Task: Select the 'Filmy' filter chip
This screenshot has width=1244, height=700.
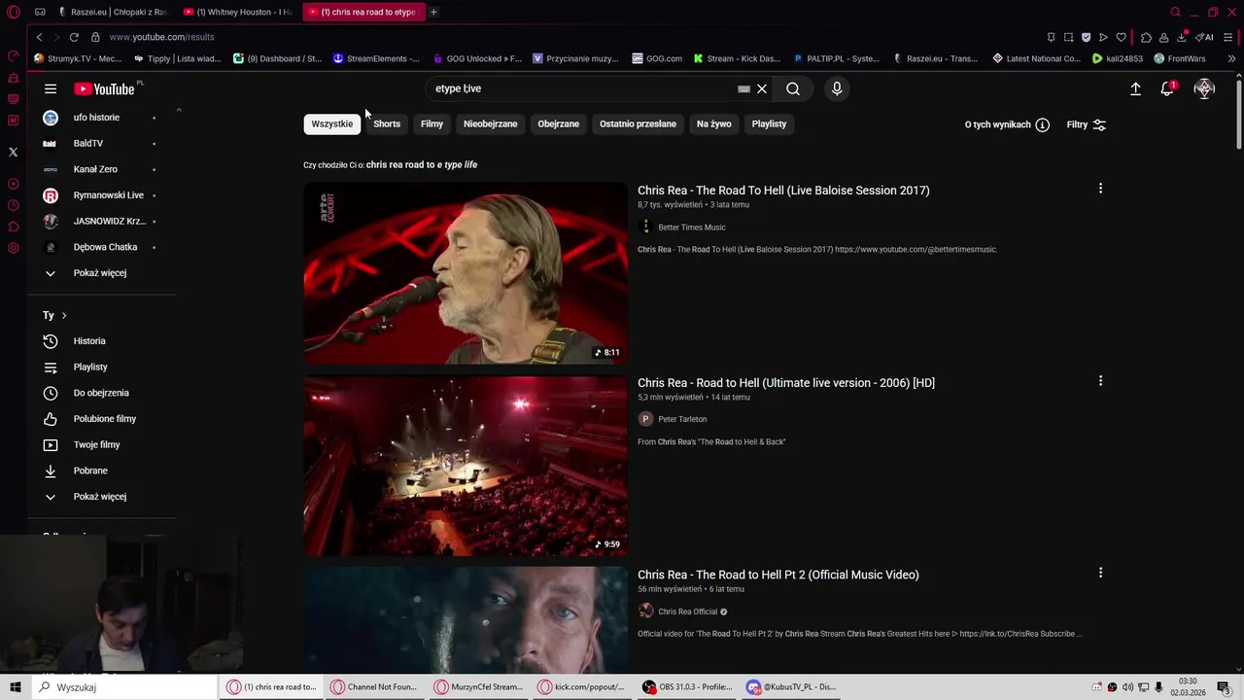Action: 432,123
